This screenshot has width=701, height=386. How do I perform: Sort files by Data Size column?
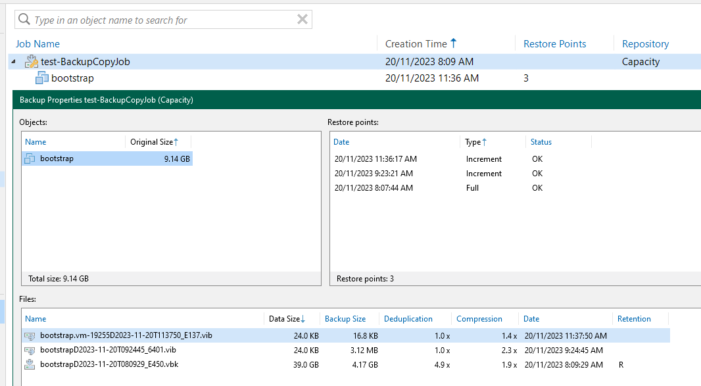pos(284,319)
